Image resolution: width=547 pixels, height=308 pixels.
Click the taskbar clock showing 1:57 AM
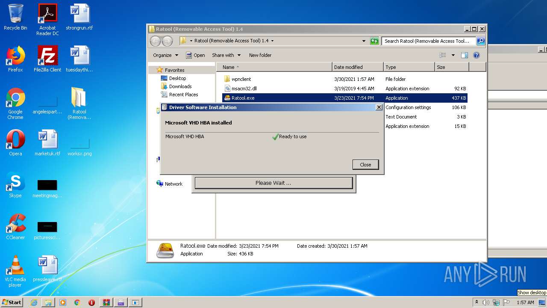click(525, 302)
